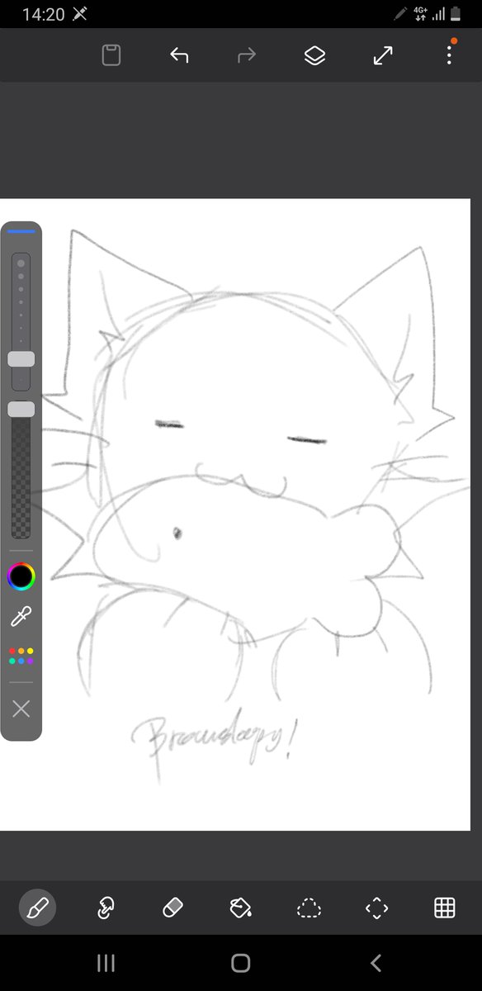Viewport: 482px width, 991px height.
Task: Open the color wheel picker
Action: point(21,576)
